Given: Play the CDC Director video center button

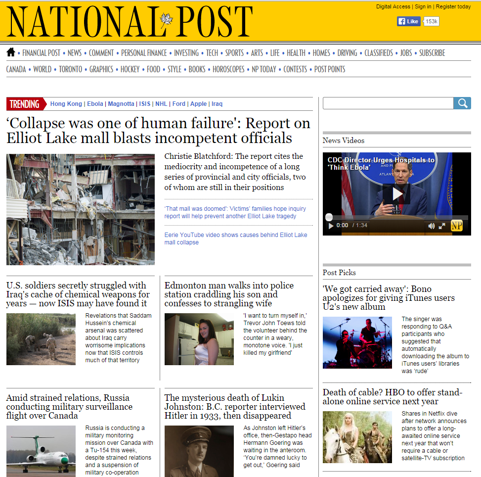Looking at the screenshot, I should (x=396, y=194).
